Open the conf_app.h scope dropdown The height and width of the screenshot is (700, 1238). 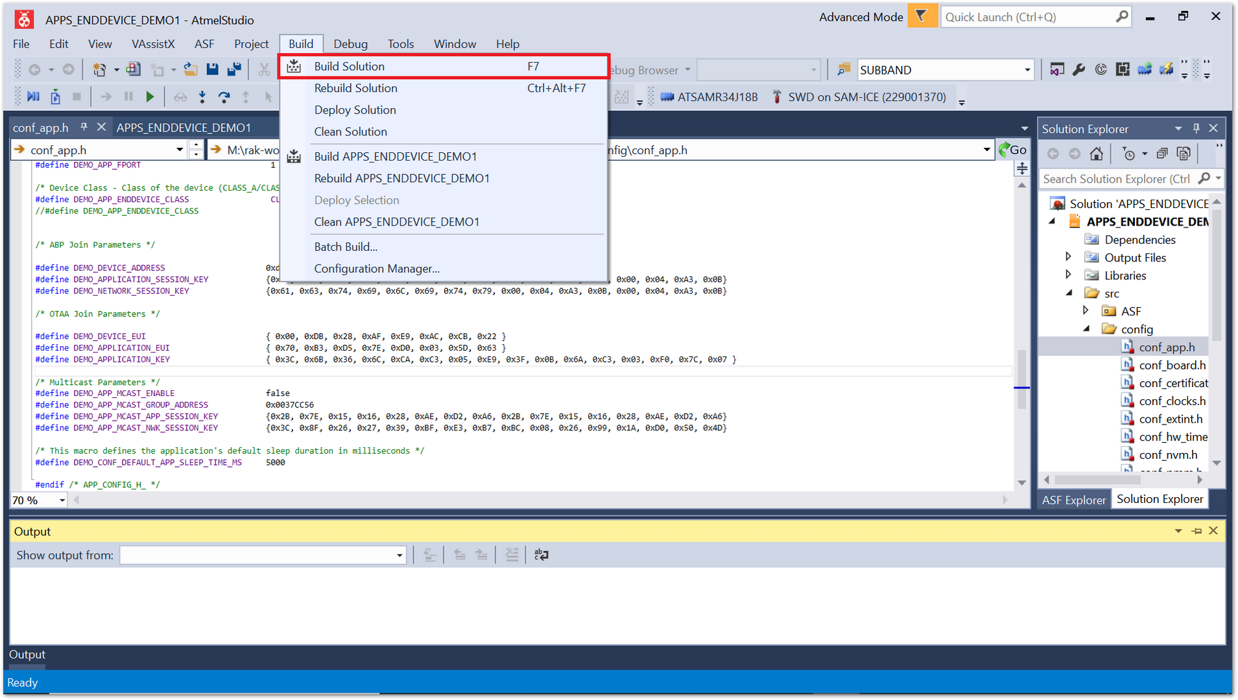[180, 150]
